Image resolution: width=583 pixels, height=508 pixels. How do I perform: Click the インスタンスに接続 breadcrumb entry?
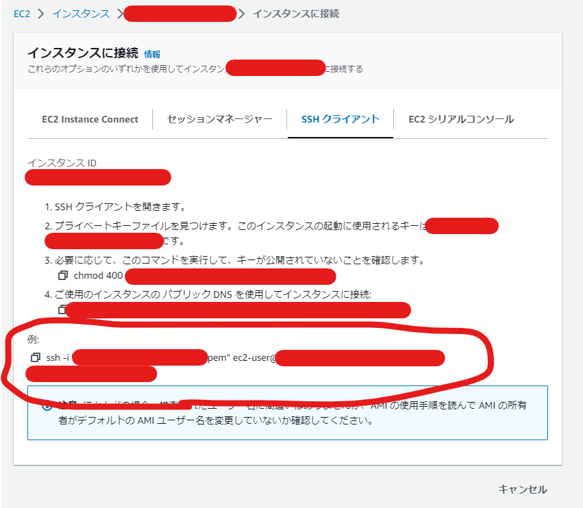tap(295, 12)
